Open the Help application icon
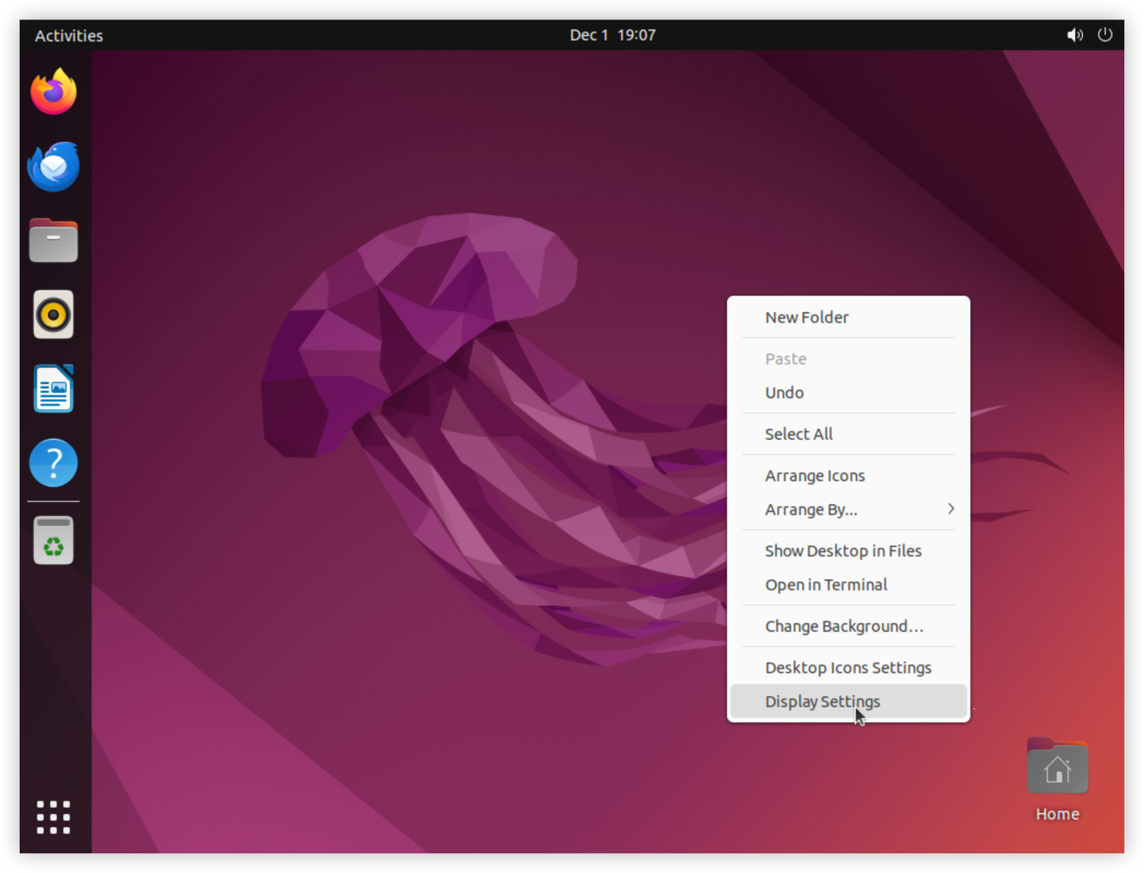 53,463
